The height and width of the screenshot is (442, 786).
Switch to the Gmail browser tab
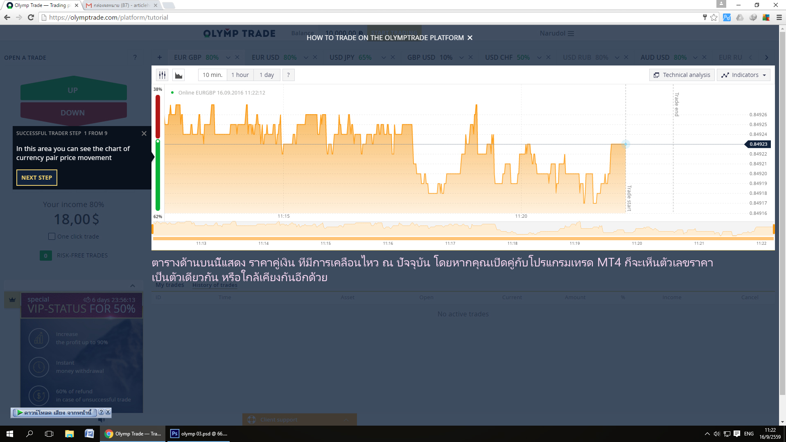click(x=121, y=5)
